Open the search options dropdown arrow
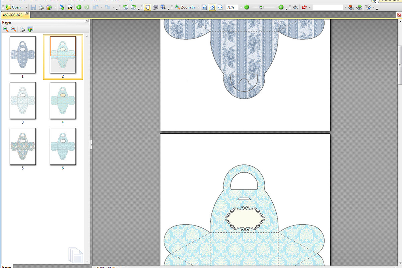Image resolution: width=402 pixels, height=268 pixels. (x=373, y=7)
